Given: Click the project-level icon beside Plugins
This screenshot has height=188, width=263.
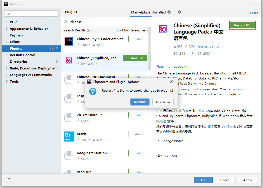Looking at the screenshot, I should [57, 48].
